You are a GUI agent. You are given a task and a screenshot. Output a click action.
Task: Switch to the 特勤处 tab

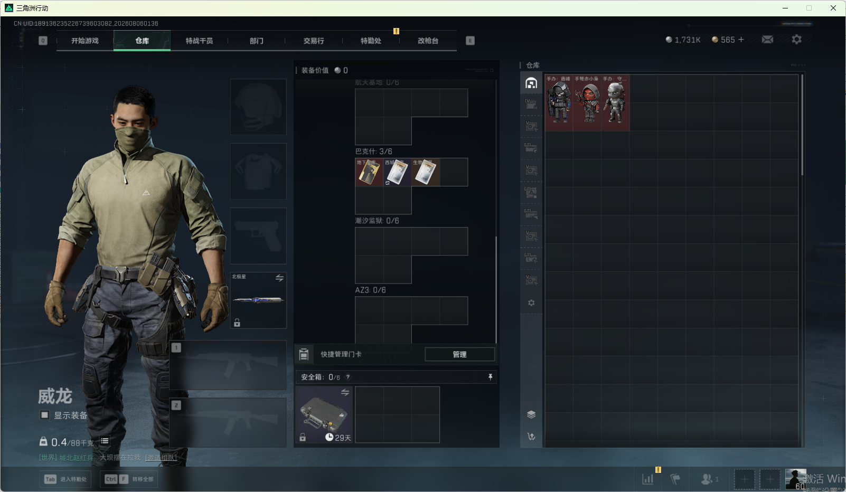(371, 41)
